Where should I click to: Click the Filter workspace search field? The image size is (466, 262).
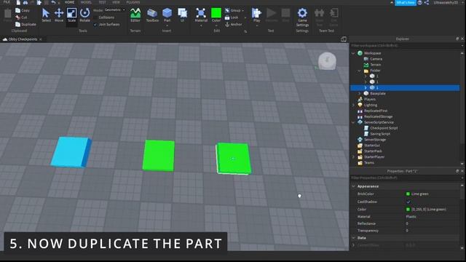pos(405,46)
